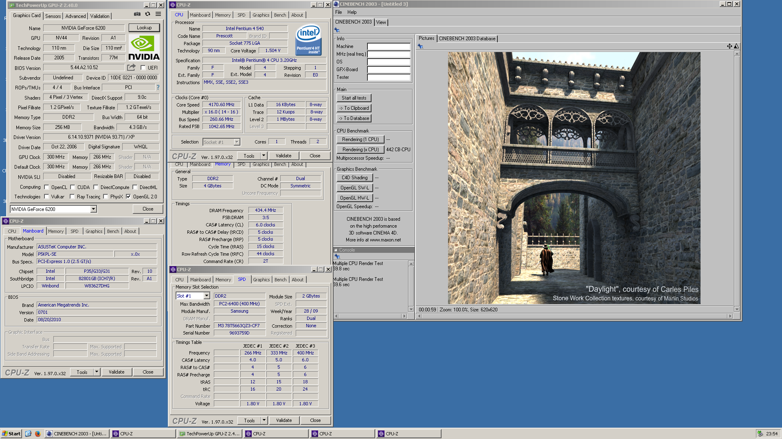Open the View tab in CINEBENCH
The width and height of the screenshot is (782, 439).
point(381,22)
